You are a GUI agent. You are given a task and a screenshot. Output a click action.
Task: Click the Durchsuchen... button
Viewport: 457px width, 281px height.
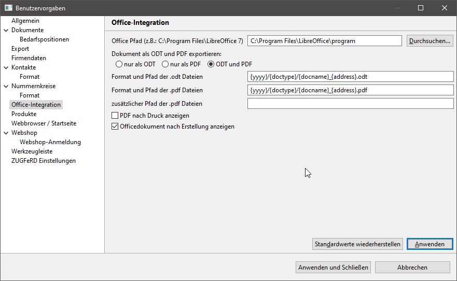pyautogui.click(x=430, y=41)
